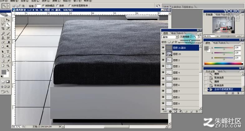Select the Gradient tool
The image size is (245, 131).
point(8,42)
